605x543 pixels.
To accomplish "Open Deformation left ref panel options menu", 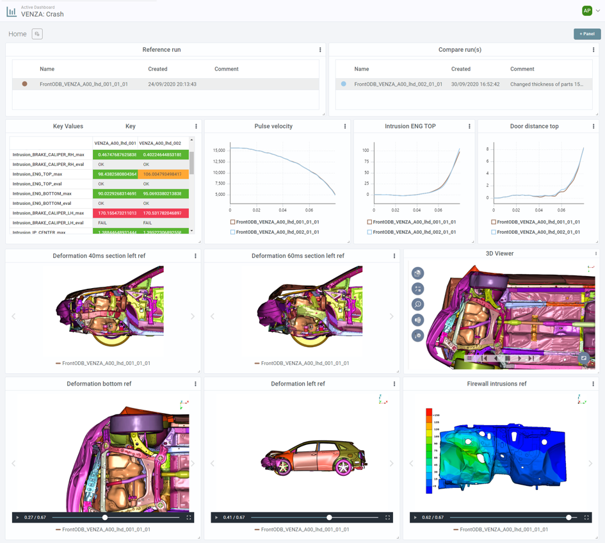I will pyautogui.click(x=394, y=384).
